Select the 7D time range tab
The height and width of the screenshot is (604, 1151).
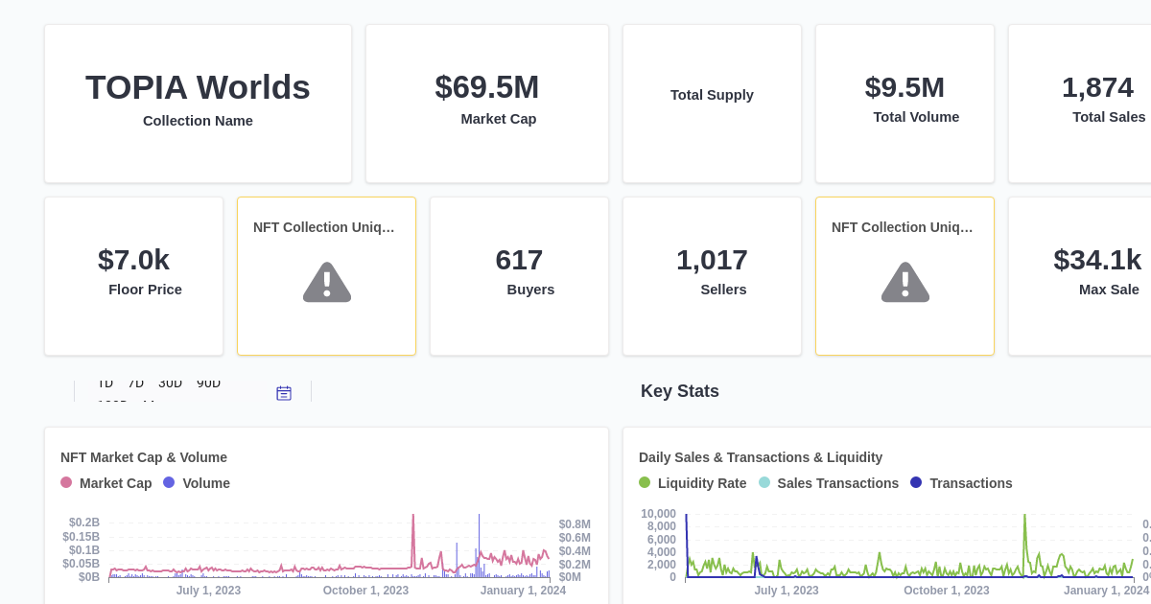(x=135, y=382)
